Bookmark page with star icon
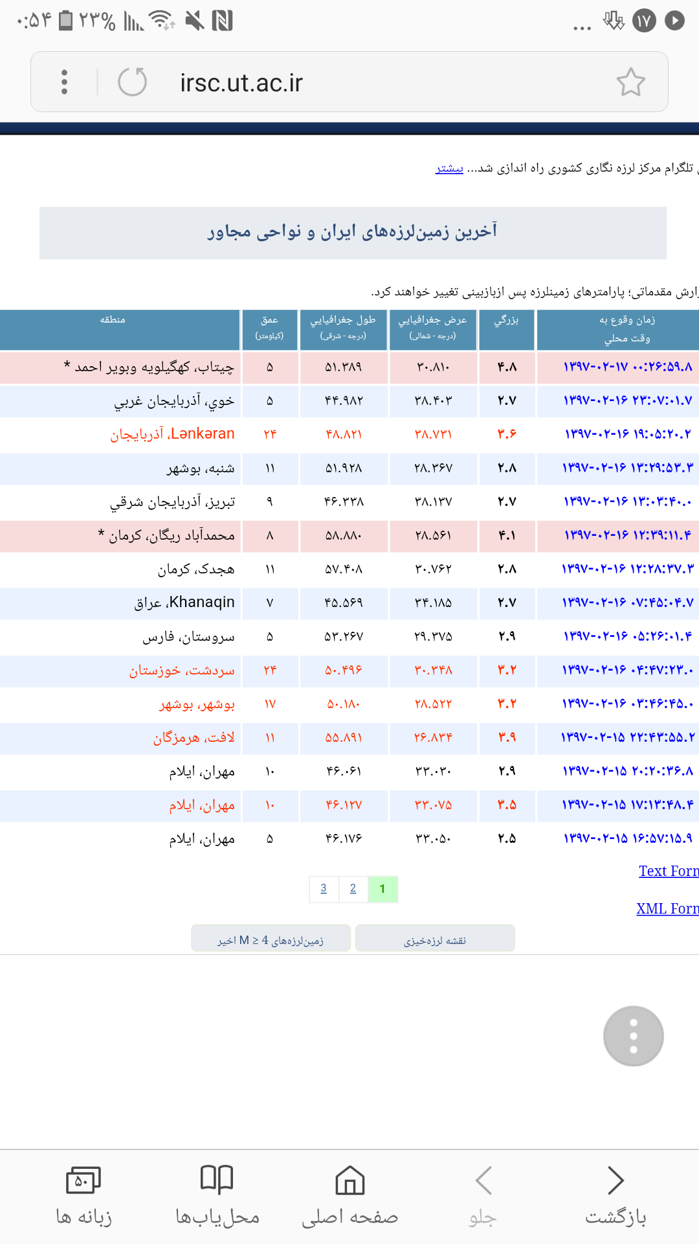 (x=630, y=82)
